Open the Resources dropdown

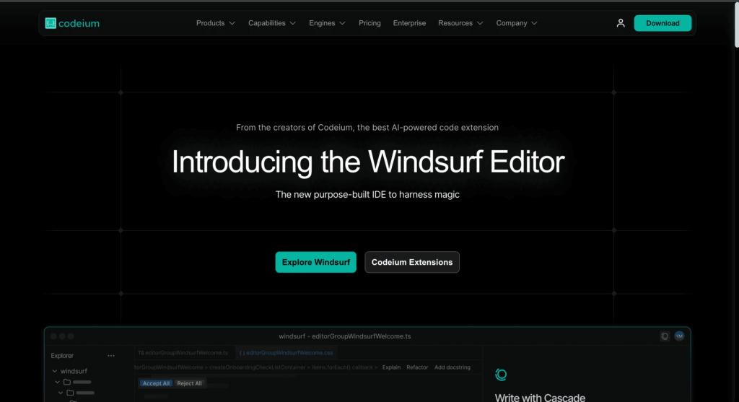point(460,23)
